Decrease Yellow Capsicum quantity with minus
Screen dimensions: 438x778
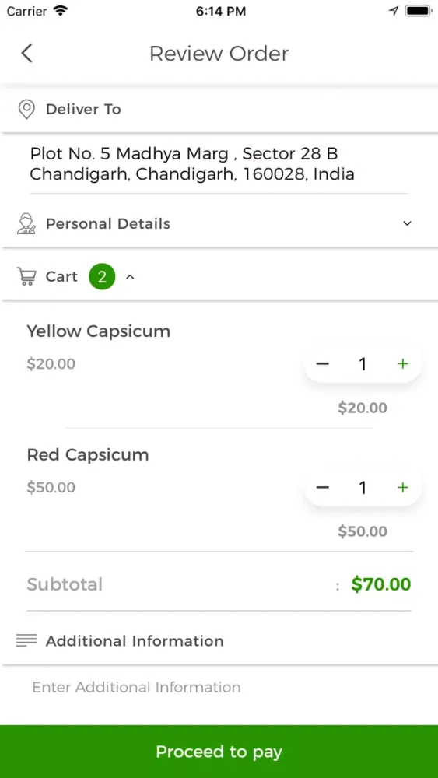coord(322,364)
